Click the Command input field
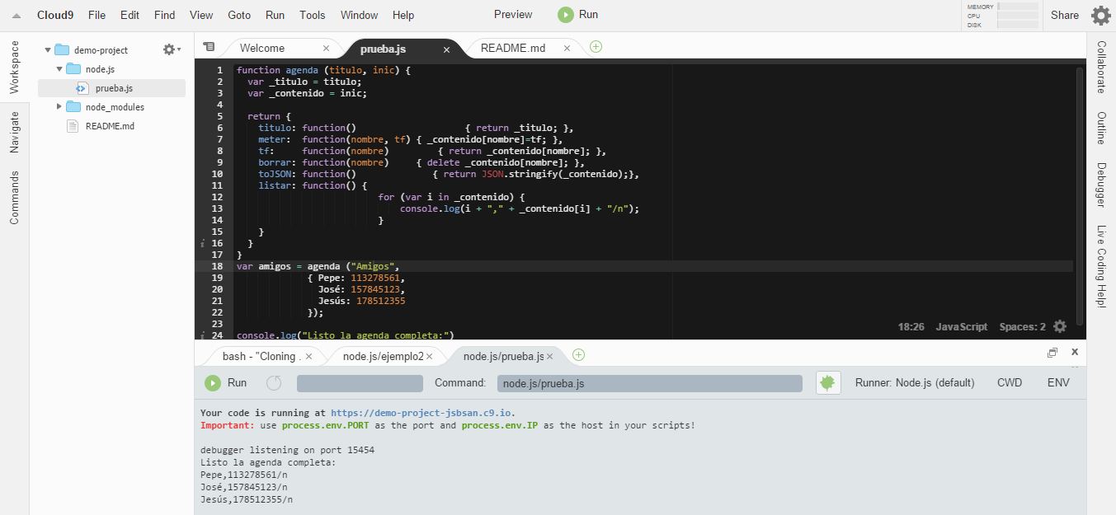Screen dimensions: 1116x515 pos(650,383)
